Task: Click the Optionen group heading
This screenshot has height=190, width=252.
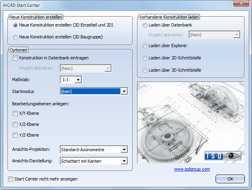Action: pyautogui.click(x=18, y=50)
